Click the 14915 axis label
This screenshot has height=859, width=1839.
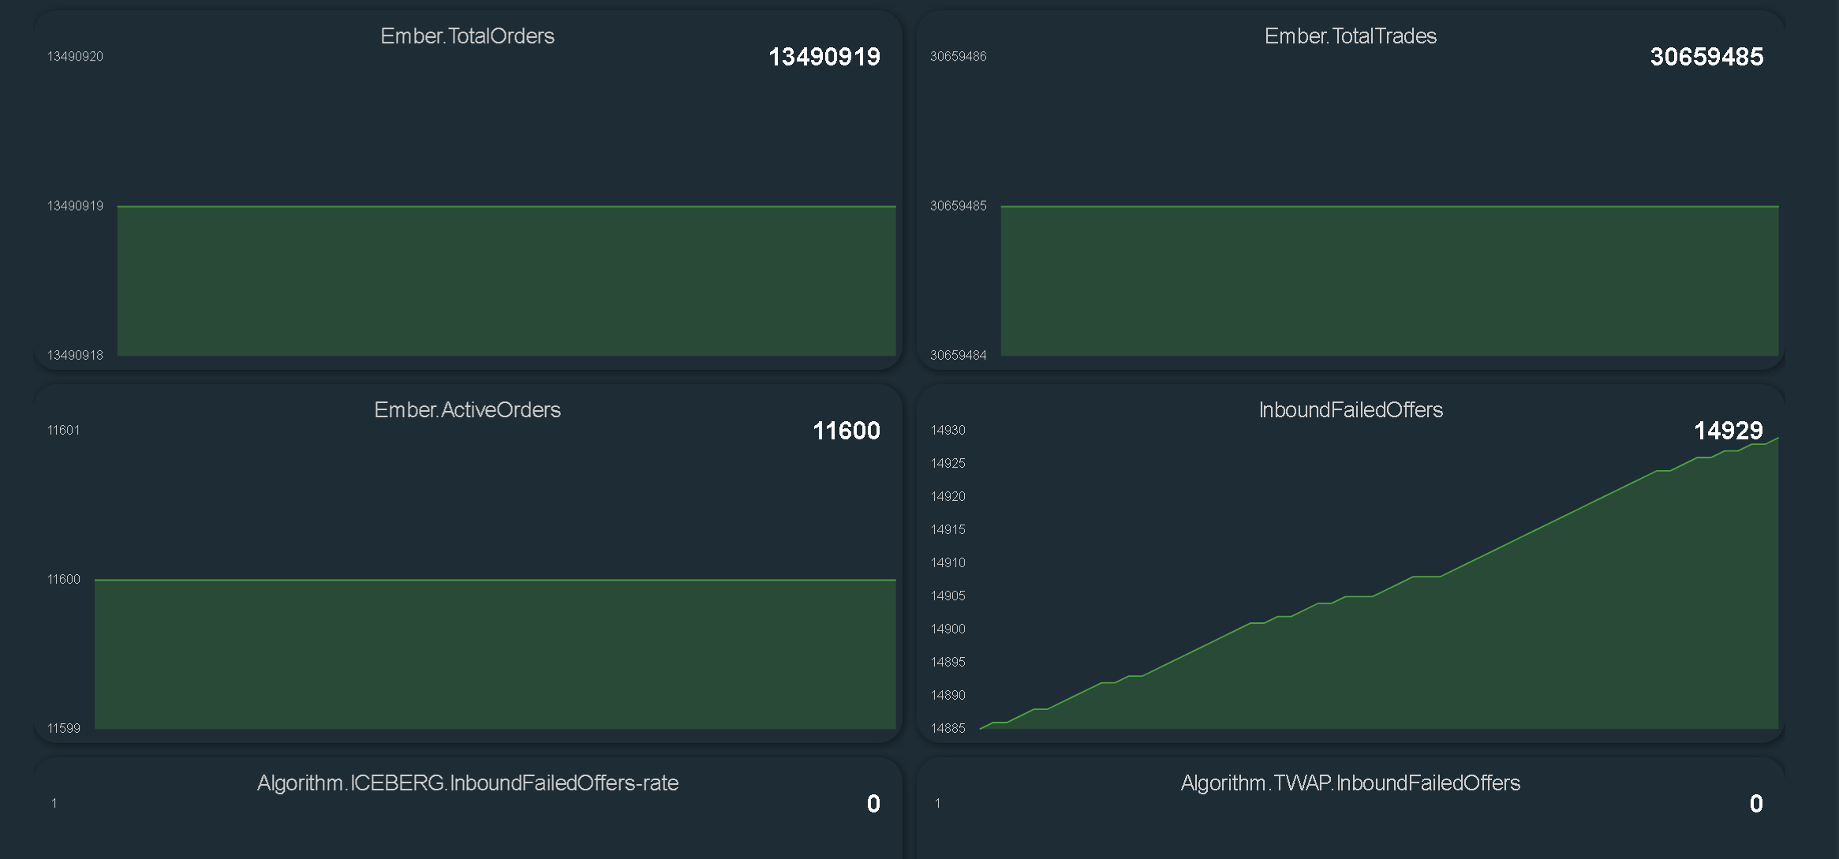pyautogui.click(x=948, y=530)
